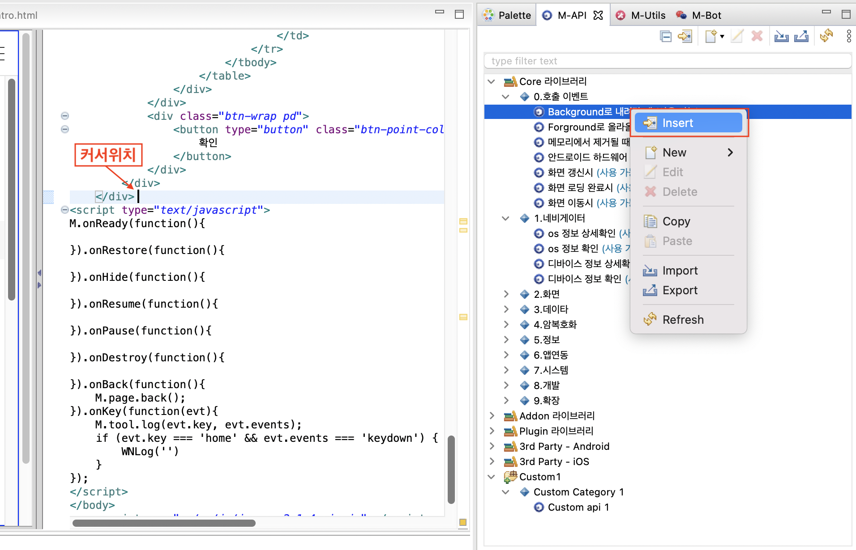Collapse the script block fold marker
The height and width of the screenshot is (550, 856).
pyautogui.click(x=64, y=209)
